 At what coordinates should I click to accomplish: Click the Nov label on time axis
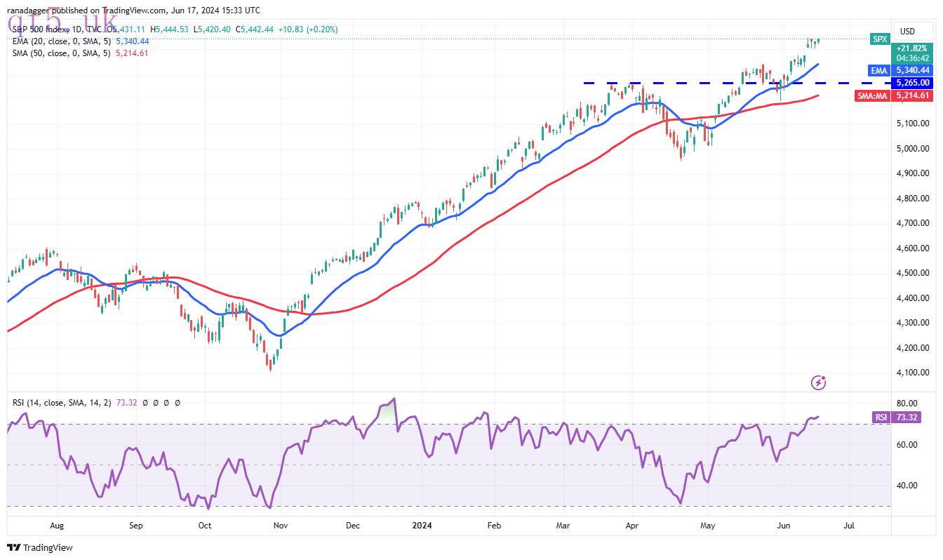281,525
